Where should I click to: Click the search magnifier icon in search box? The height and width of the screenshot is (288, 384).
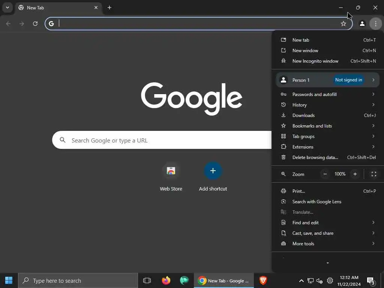(63, 140)
